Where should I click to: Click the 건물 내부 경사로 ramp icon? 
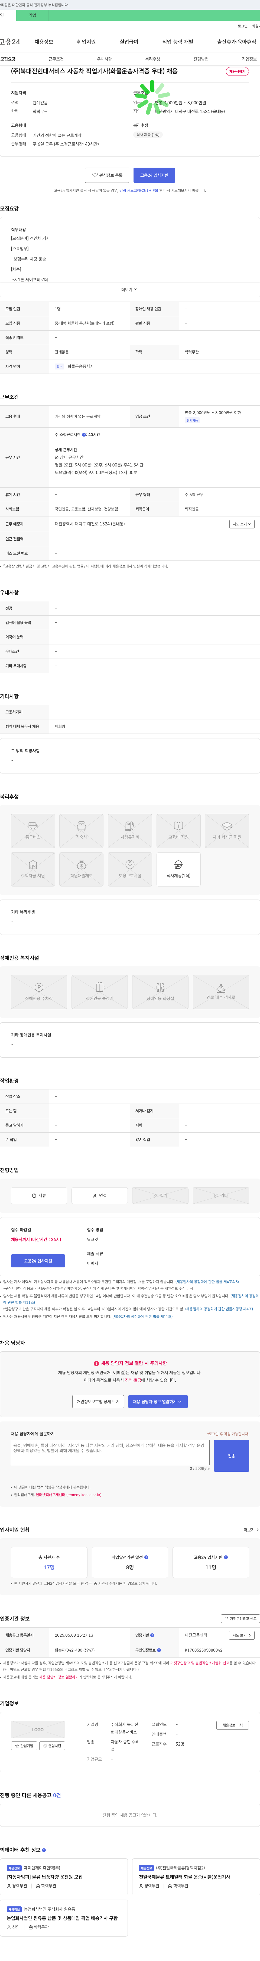click(x=220, y=992)
